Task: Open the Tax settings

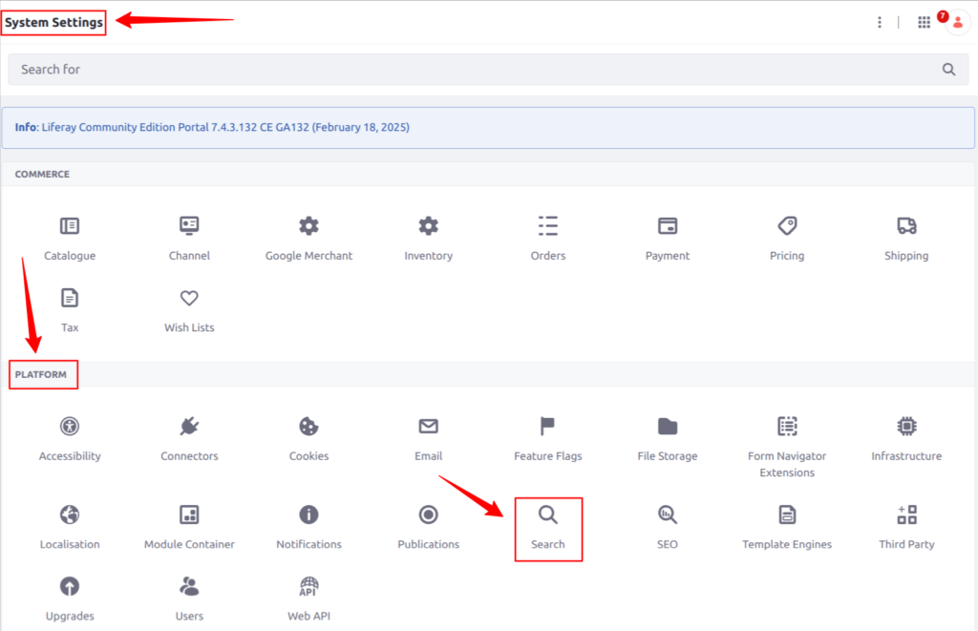Action: (x=69, y=306)
